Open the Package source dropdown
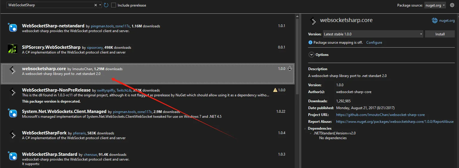Image resolution: width=459 pixels, height=168 pixels. pyautogui.click(x=435, y=5)
